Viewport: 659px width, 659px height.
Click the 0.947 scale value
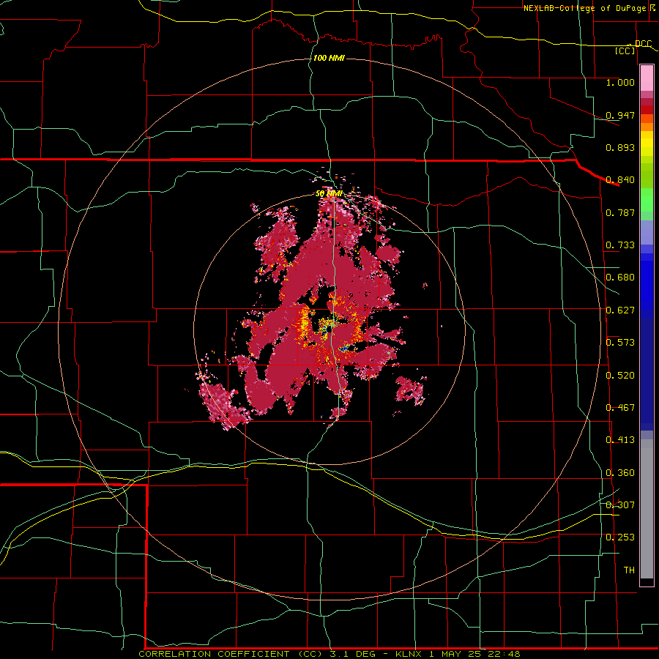click(x=620, y=115)
